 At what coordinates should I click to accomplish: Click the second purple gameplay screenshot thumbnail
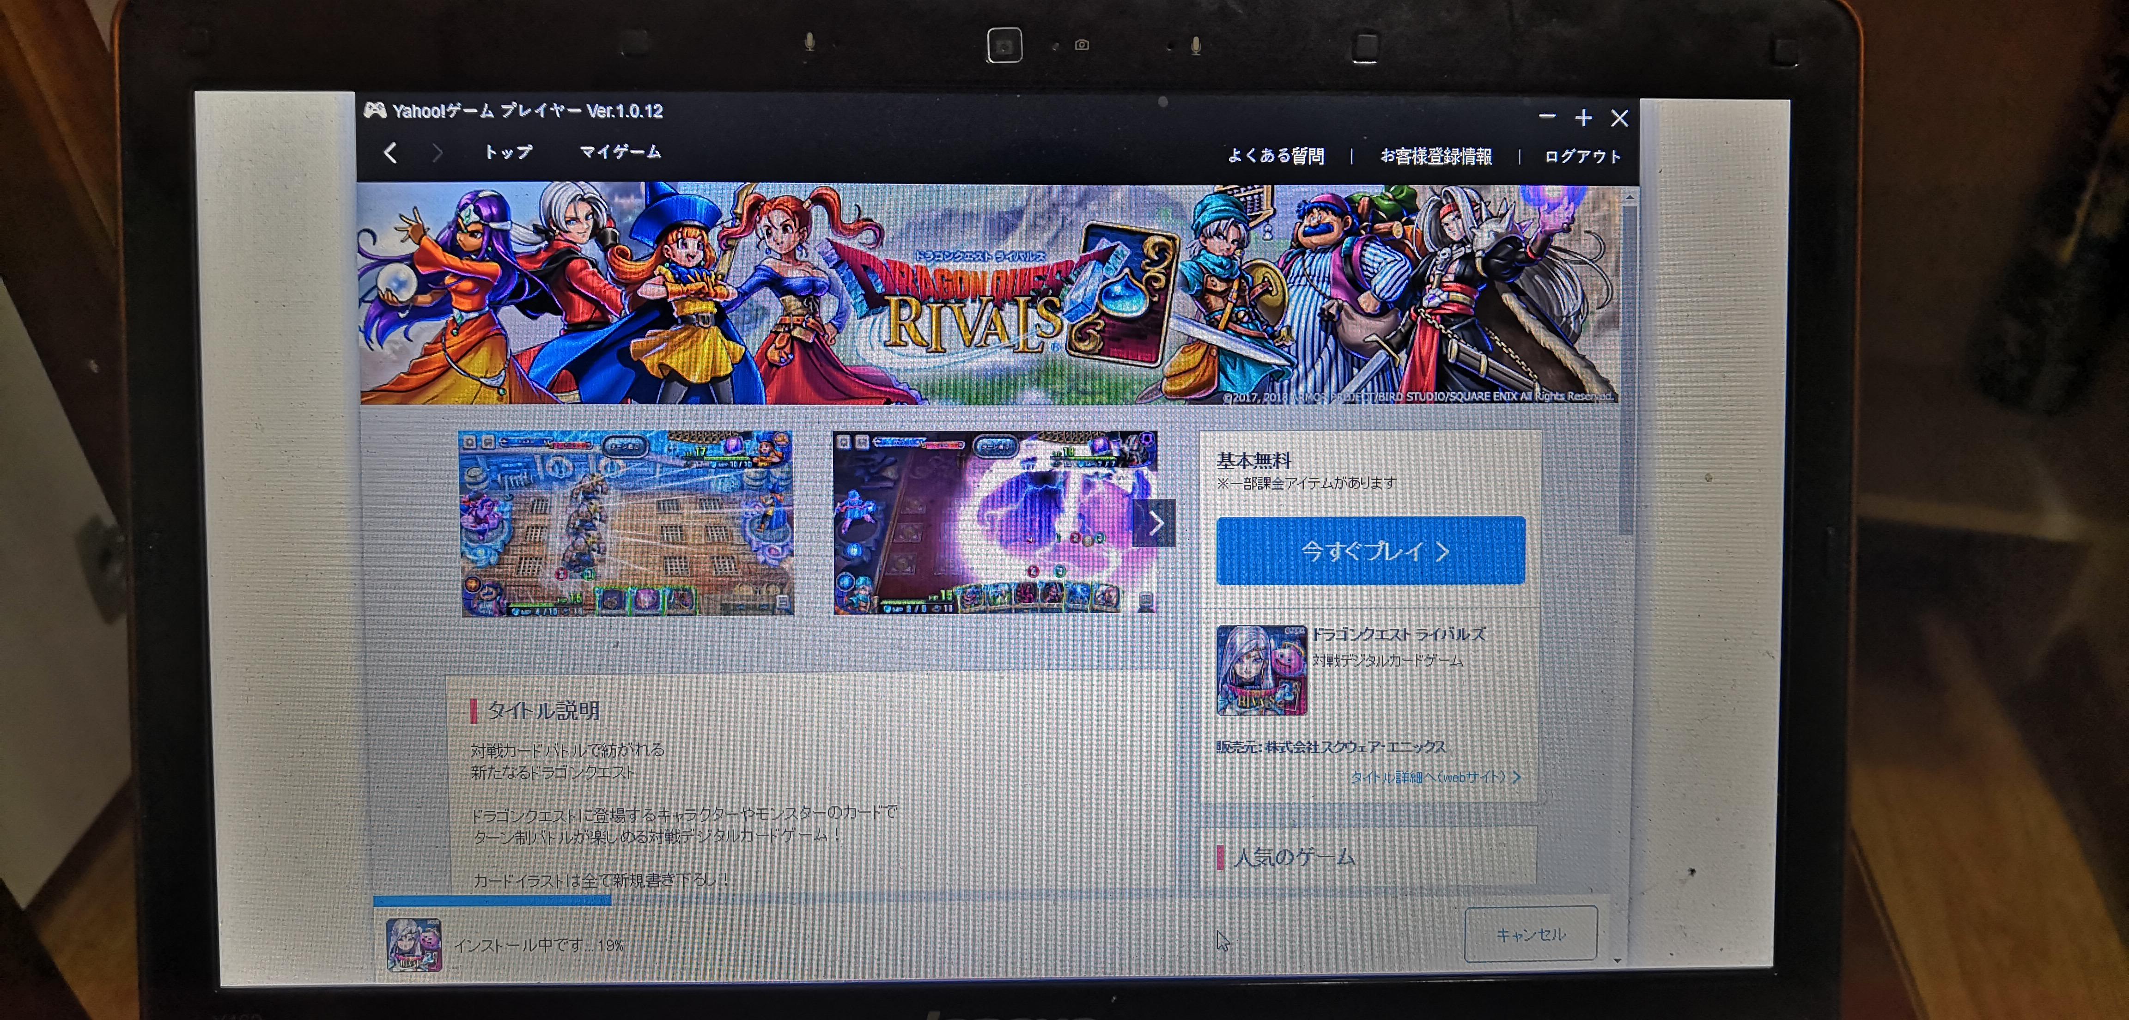pos(984,523)
